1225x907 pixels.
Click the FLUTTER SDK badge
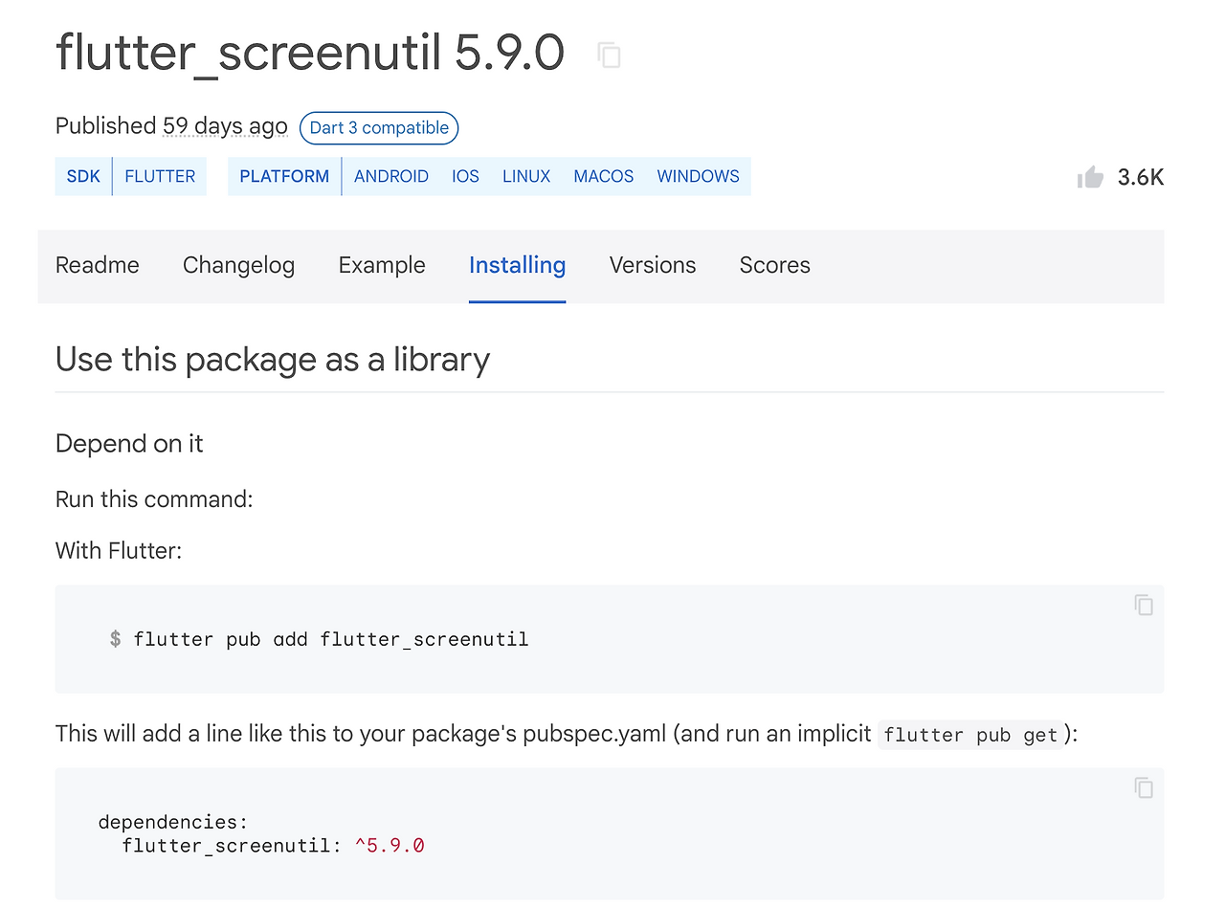pyautogui.click(x=160, y=176)
